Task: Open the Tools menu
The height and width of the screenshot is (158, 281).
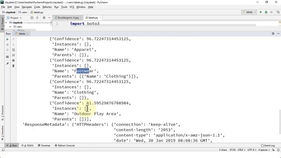Action: click(x=64, y=7)
